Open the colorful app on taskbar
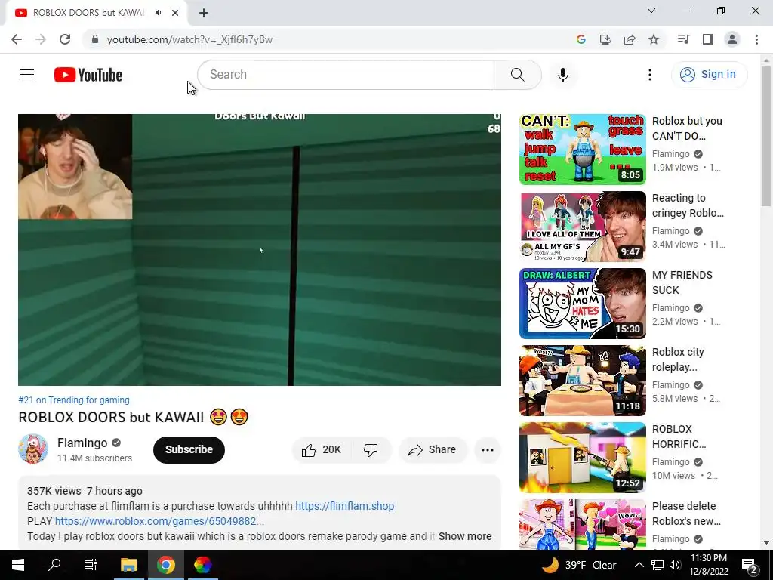The width and height of the screenshot is (773, 580). 202,565
